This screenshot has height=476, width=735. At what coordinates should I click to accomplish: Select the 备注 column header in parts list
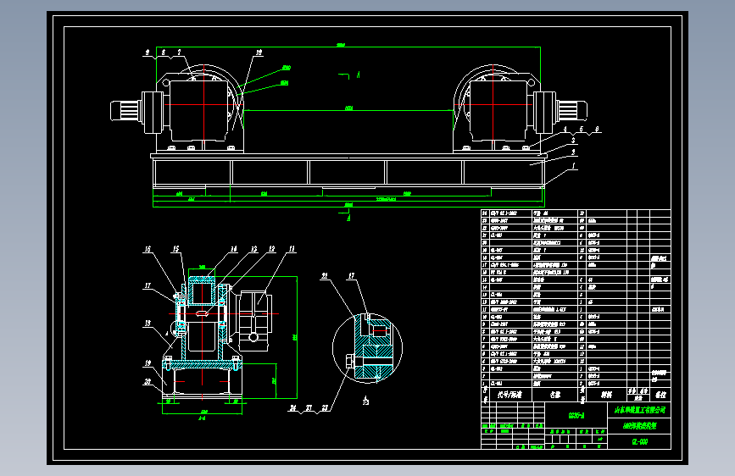[x=660, y=395]
